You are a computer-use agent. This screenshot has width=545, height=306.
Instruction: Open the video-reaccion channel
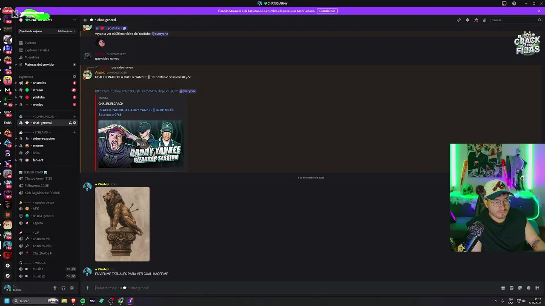47,139
